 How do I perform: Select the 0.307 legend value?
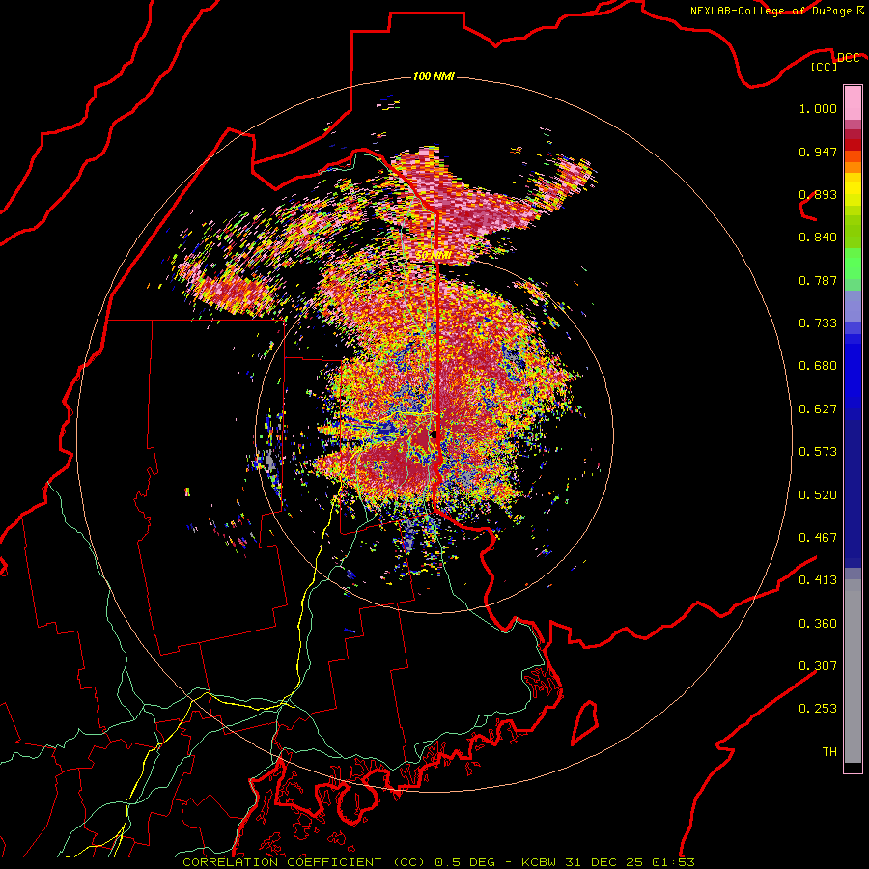[818, 666]
